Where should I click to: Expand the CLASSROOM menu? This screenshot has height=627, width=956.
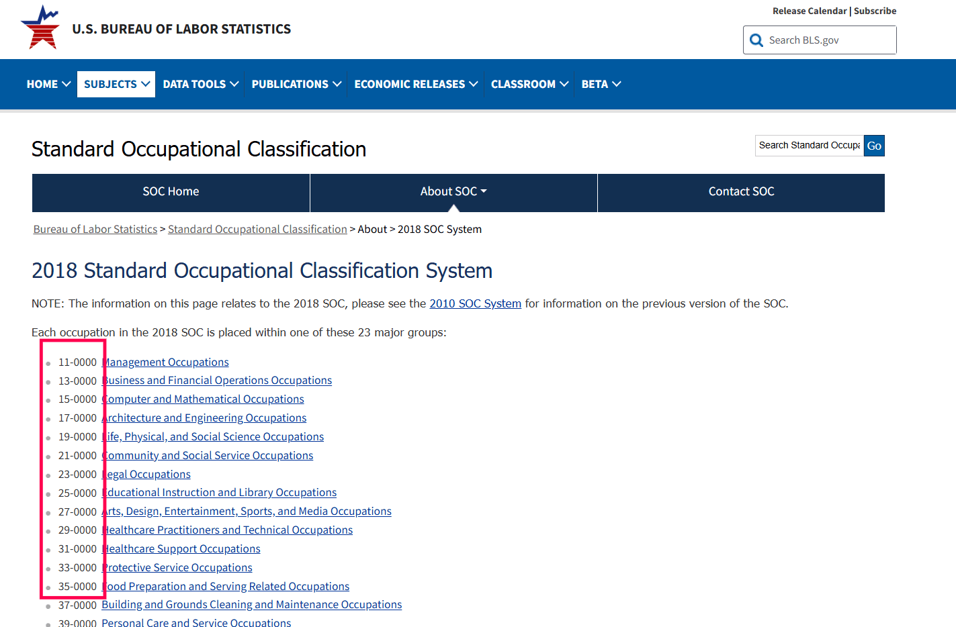click(x=529, y=84)
